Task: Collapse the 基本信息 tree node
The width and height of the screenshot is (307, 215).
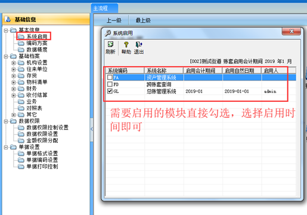Action: click(6, 30)
